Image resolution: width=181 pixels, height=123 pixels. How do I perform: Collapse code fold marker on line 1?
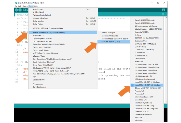pos(19,18)
